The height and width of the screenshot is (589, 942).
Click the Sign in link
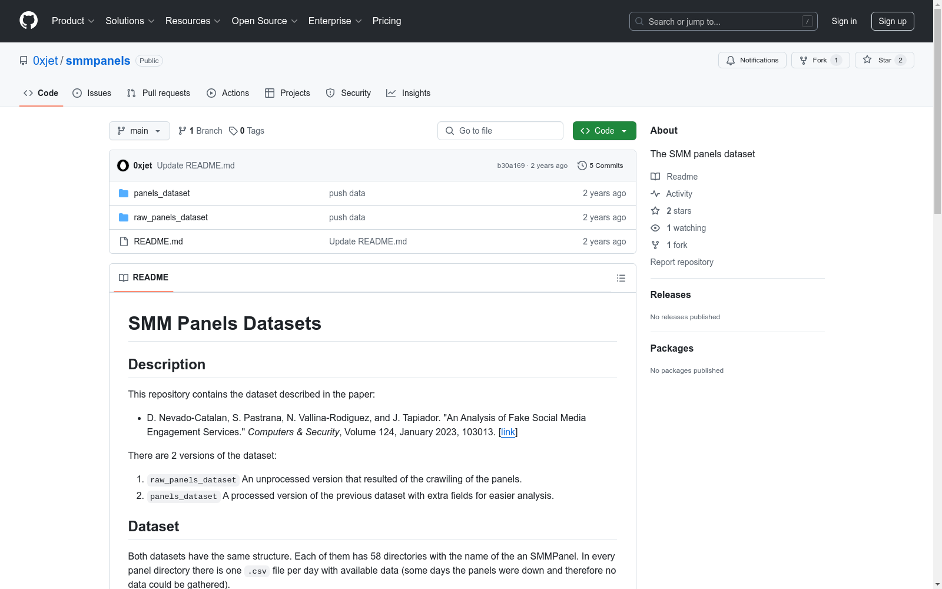844,21
